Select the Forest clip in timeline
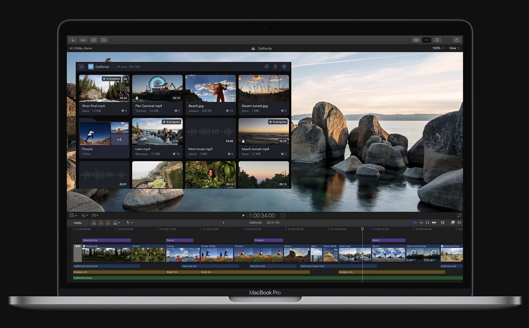Viewport: 529px width, 328px height. [x=148, y=253]
